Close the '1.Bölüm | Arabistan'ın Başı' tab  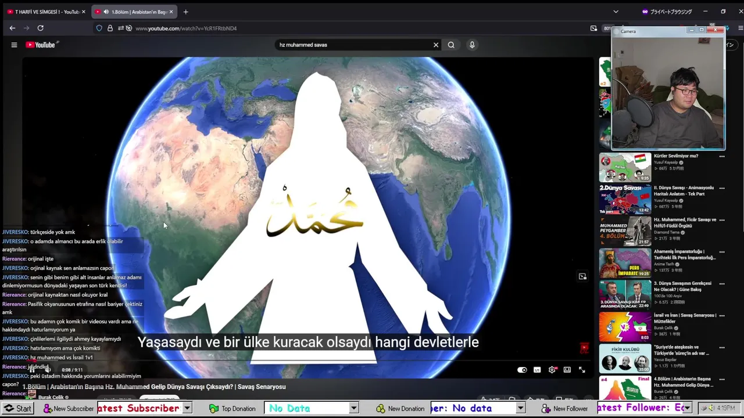(171, 12)
